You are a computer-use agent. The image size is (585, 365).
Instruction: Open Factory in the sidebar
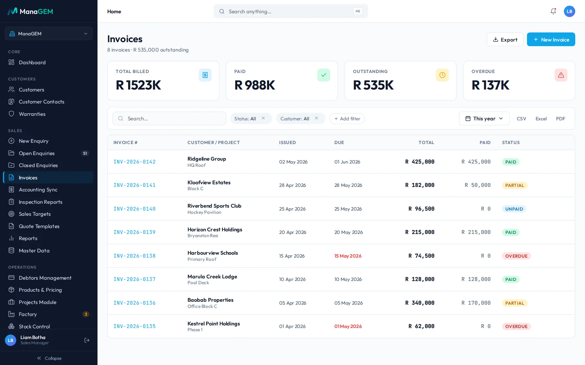coord(48,314)
